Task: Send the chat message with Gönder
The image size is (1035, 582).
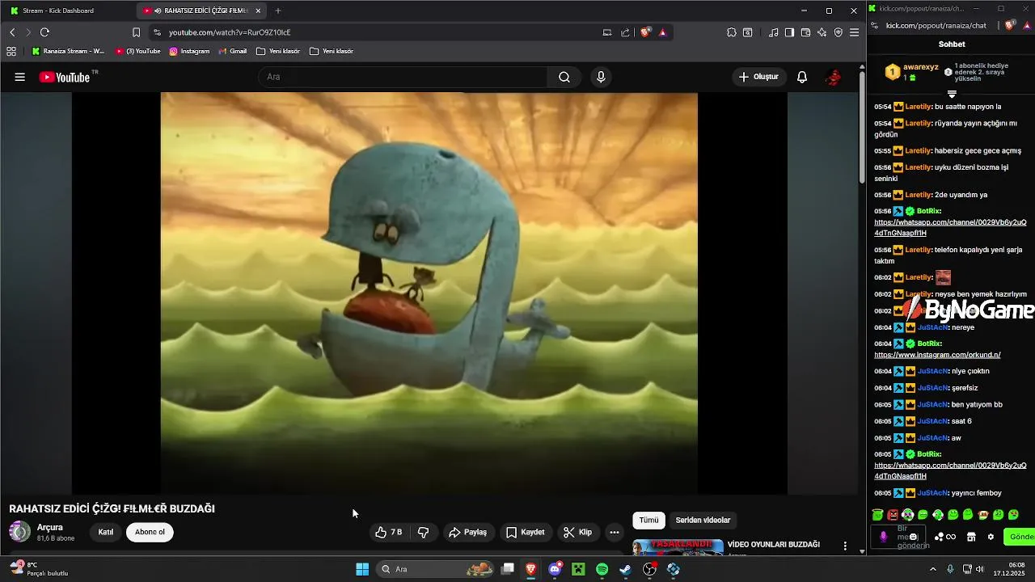Action: click(x=1020, y=537)
